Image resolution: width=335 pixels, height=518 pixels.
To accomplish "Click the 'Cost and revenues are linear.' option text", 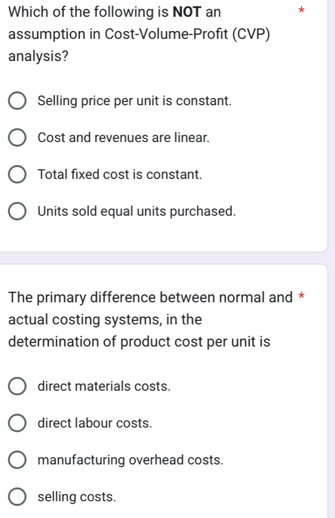I will click(x=124, y=138).
